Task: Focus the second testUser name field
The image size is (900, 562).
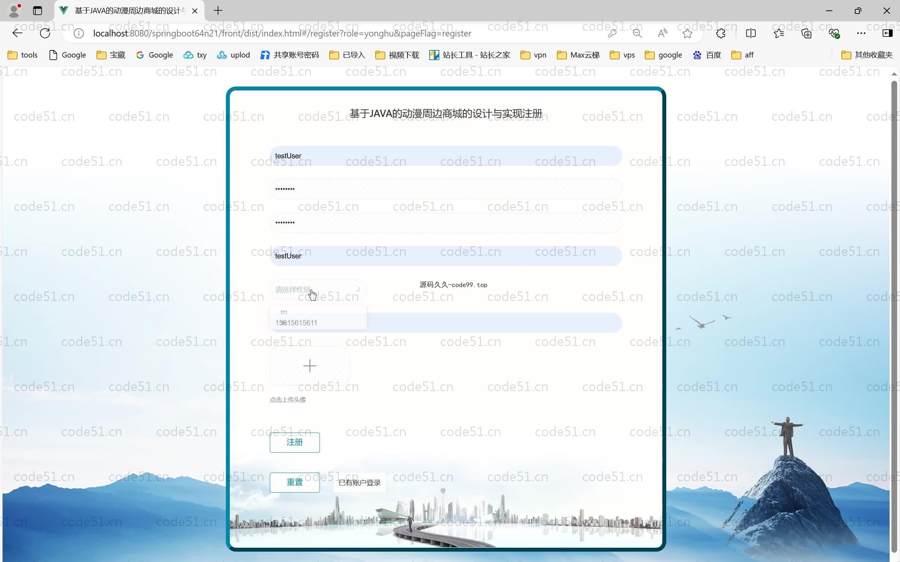Action: point(446,256)
